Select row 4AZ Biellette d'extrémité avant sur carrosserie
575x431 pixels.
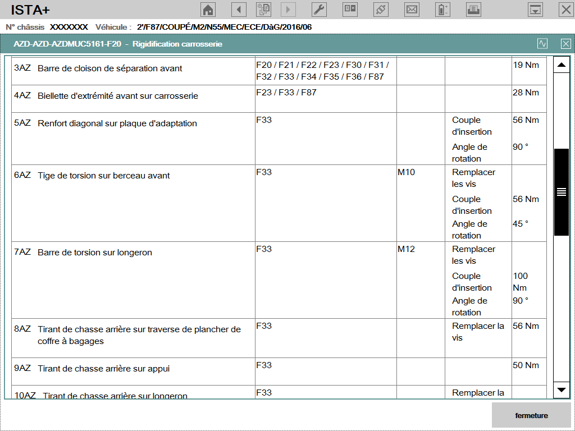click(x=279, y=99)
